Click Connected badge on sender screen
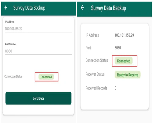 click(46, 77)
